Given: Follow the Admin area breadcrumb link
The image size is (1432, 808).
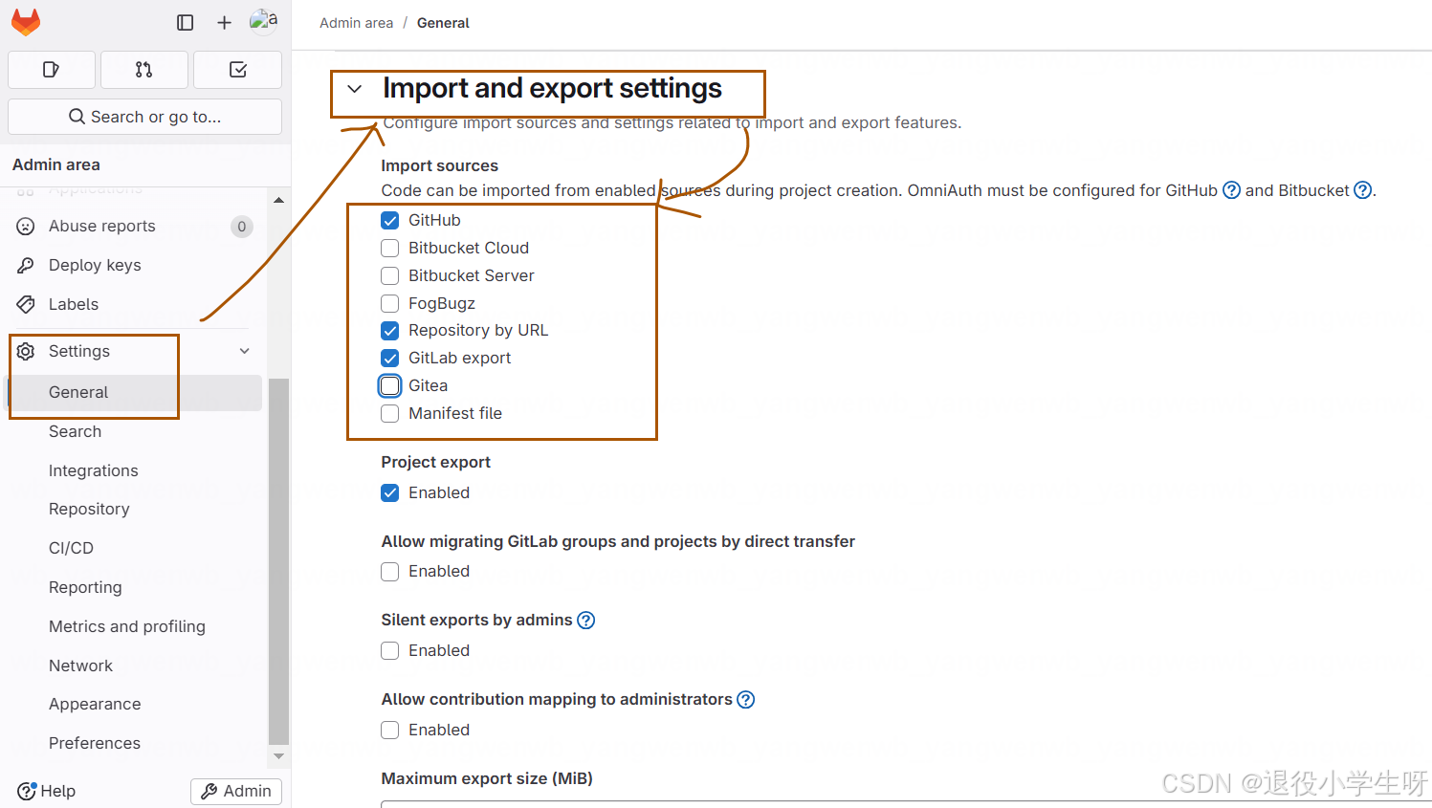Looking at the screenshot, I should (356, 23).
